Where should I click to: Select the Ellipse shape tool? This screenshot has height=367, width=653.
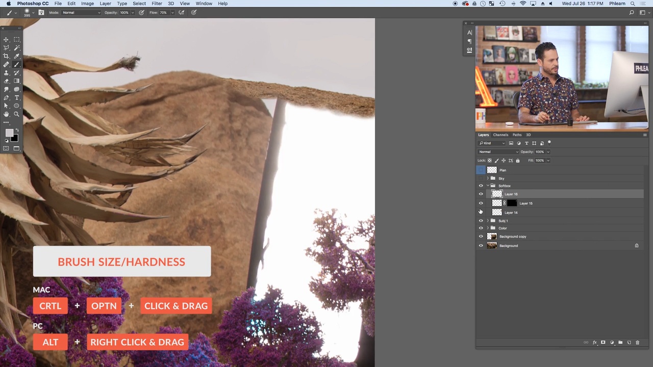coord(17,106)
